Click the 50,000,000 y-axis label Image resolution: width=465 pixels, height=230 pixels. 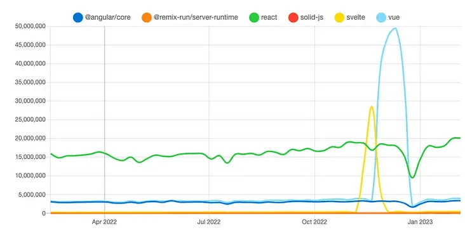(x=30, y=27)
